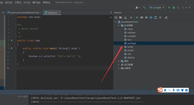Click Sogou voice input microphone
The image size is (194, 105).
pos(174,90)
